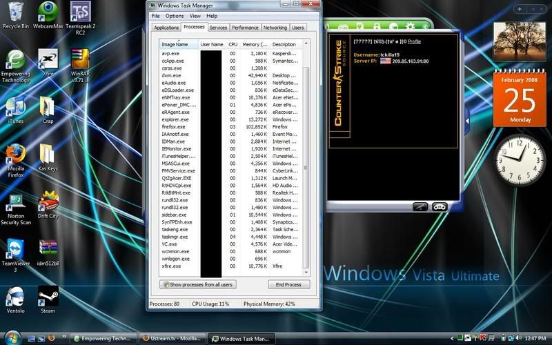
Task: Sort processes by CPU column header
Action: (233, 44)
